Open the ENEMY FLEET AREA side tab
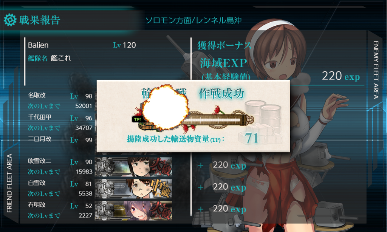This screenshot has height=232, width=387. [x=376, y=70]
